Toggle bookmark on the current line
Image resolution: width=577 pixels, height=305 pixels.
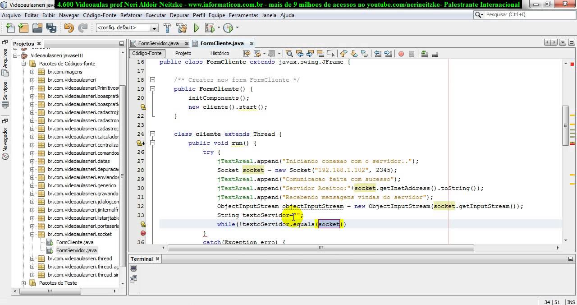click(364, 53)
